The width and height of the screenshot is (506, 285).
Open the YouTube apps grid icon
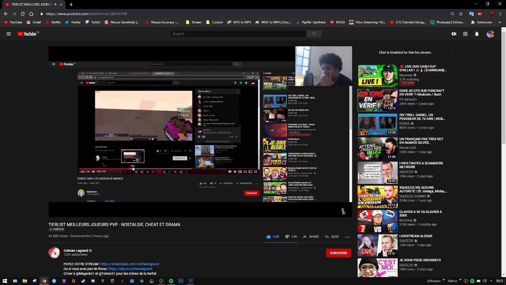point(465,34)
